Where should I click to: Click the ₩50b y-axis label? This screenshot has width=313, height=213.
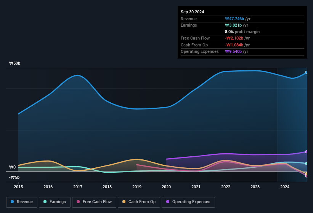(x=14, y=63)
